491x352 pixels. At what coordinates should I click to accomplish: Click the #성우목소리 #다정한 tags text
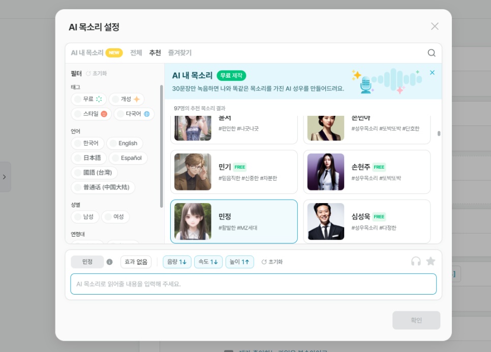tap(374, 228)
